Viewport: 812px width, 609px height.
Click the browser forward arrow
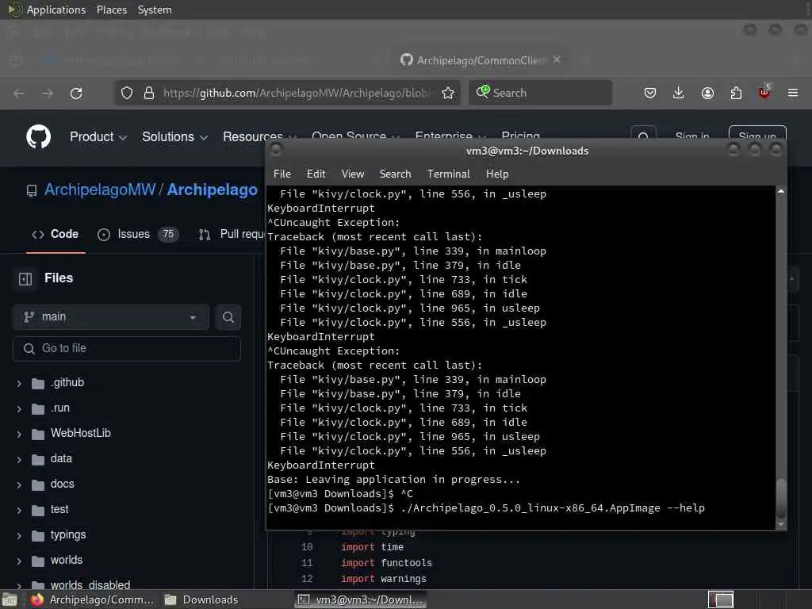point(48,94)
